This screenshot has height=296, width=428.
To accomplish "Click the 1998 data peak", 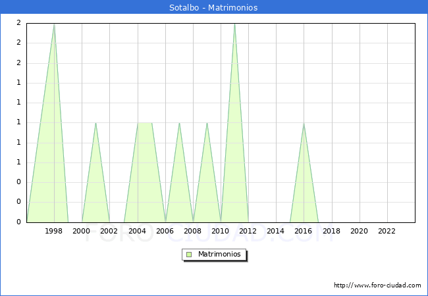I will click(54, 24).
